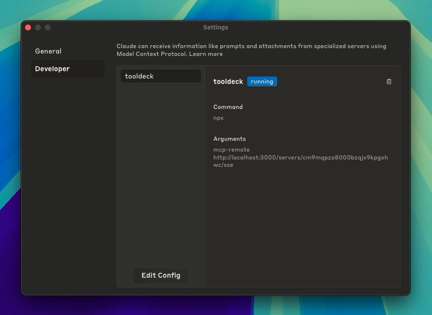The width and height of the screenshot is (432, 315).
Task: Click the mcp-remote argument text
Action: [231, 150]
